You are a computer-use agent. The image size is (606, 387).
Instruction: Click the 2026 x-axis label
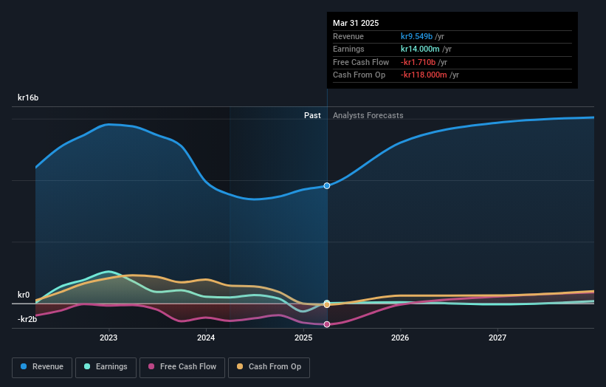(400, 338)
